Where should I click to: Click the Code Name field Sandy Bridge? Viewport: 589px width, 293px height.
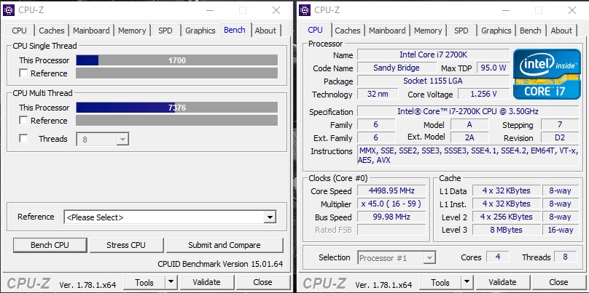pyautogui.click(x=397, y=68)
